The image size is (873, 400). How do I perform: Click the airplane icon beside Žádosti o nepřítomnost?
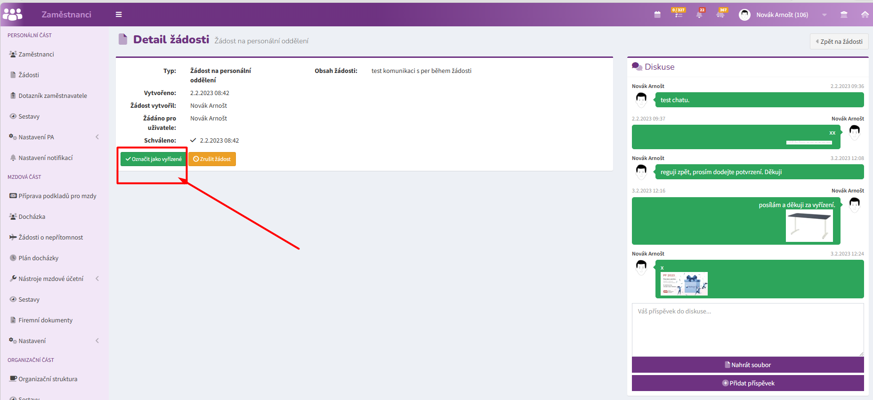13,237
